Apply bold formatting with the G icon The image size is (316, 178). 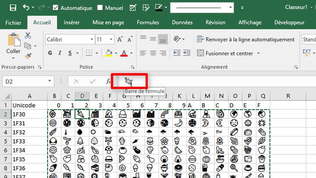tap(50, 53)
